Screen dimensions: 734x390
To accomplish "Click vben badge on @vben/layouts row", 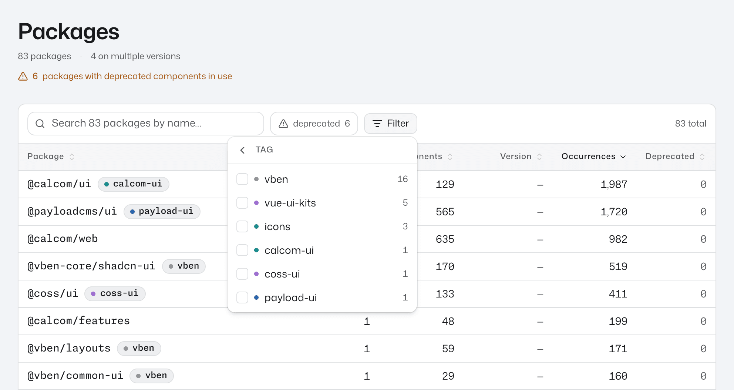I will tap(139, 348).
